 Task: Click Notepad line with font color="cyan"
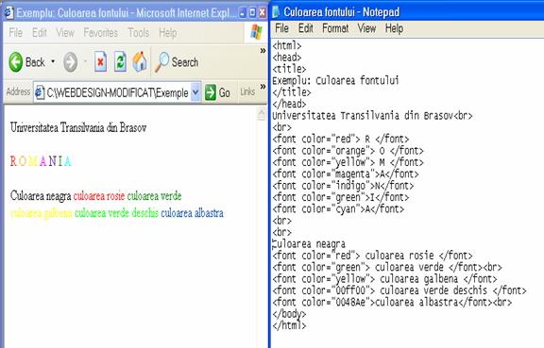(338, 209)
